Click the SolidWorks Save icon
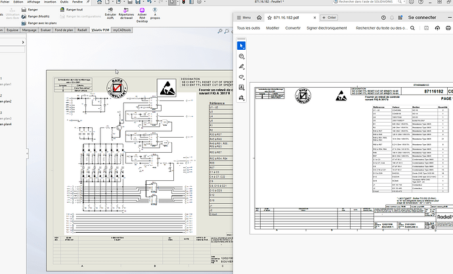 138,2
